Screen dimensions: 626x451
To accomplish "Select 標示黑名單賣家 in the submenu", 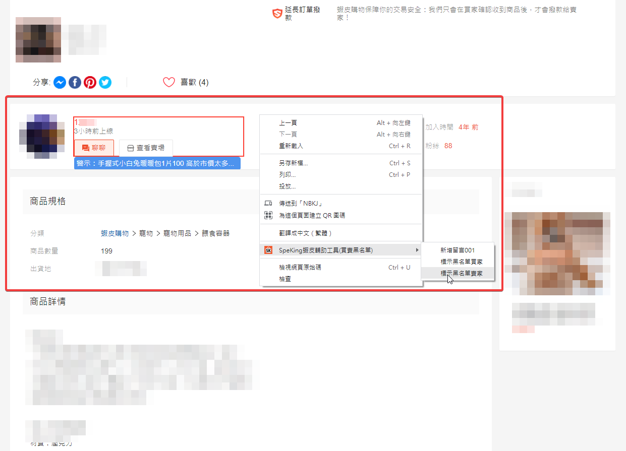I will coord(461,273).
